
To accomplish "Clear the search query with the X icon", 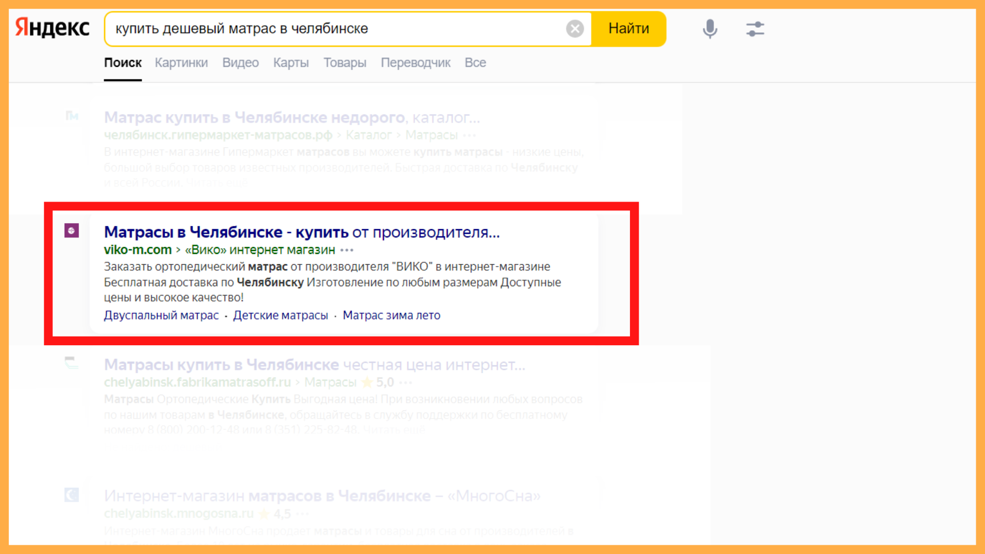I will tap(575, 29).
